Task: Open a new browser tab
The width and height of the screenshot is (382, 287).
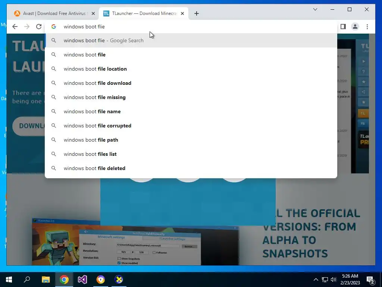Action: (197, 13)
